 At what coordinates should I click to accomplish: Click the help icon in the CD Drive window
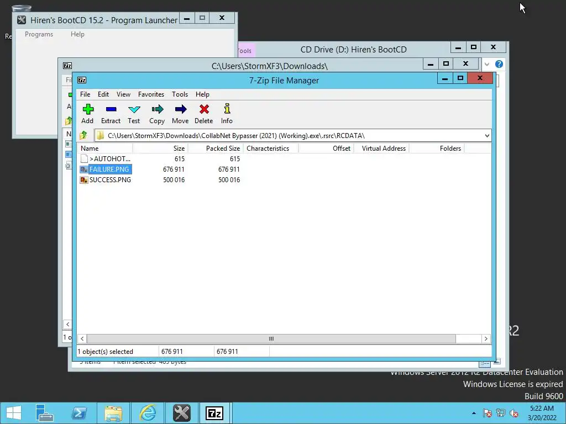499,64
